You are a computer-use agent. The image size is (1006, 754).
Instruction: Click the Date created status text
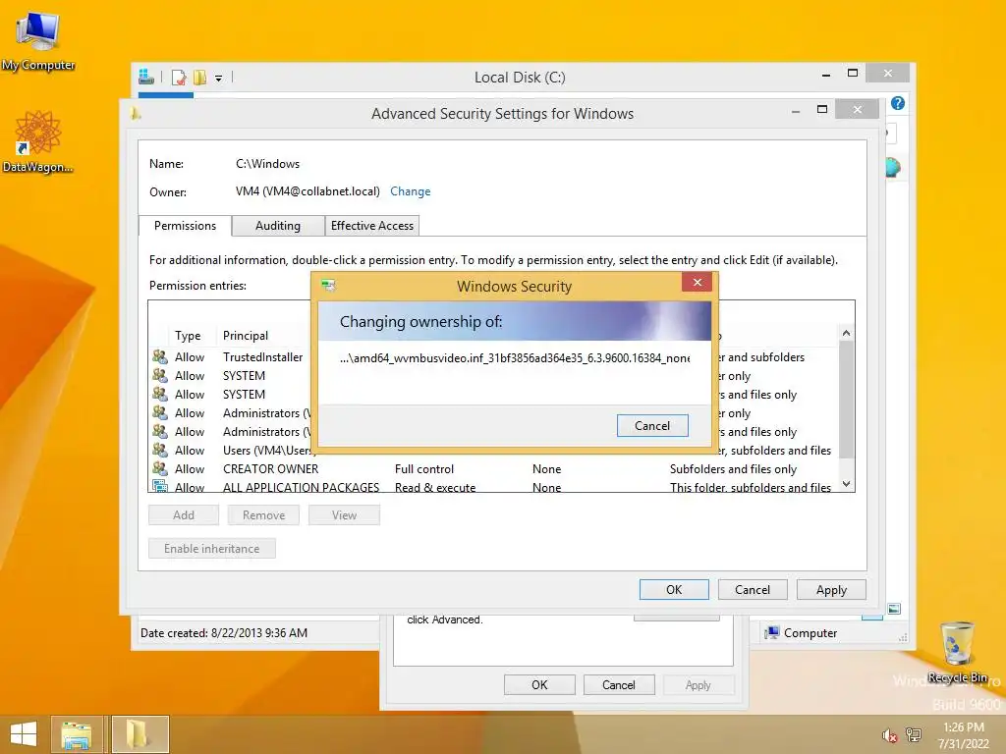tap(224, 633)
